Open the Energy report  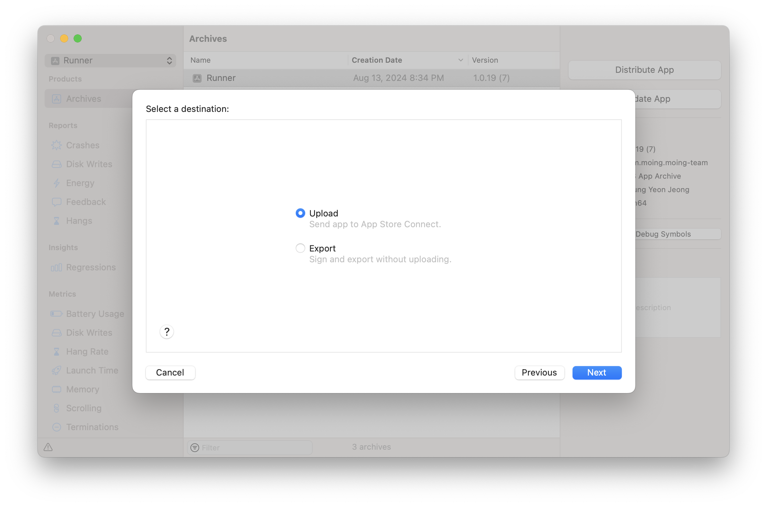(80, 183)
